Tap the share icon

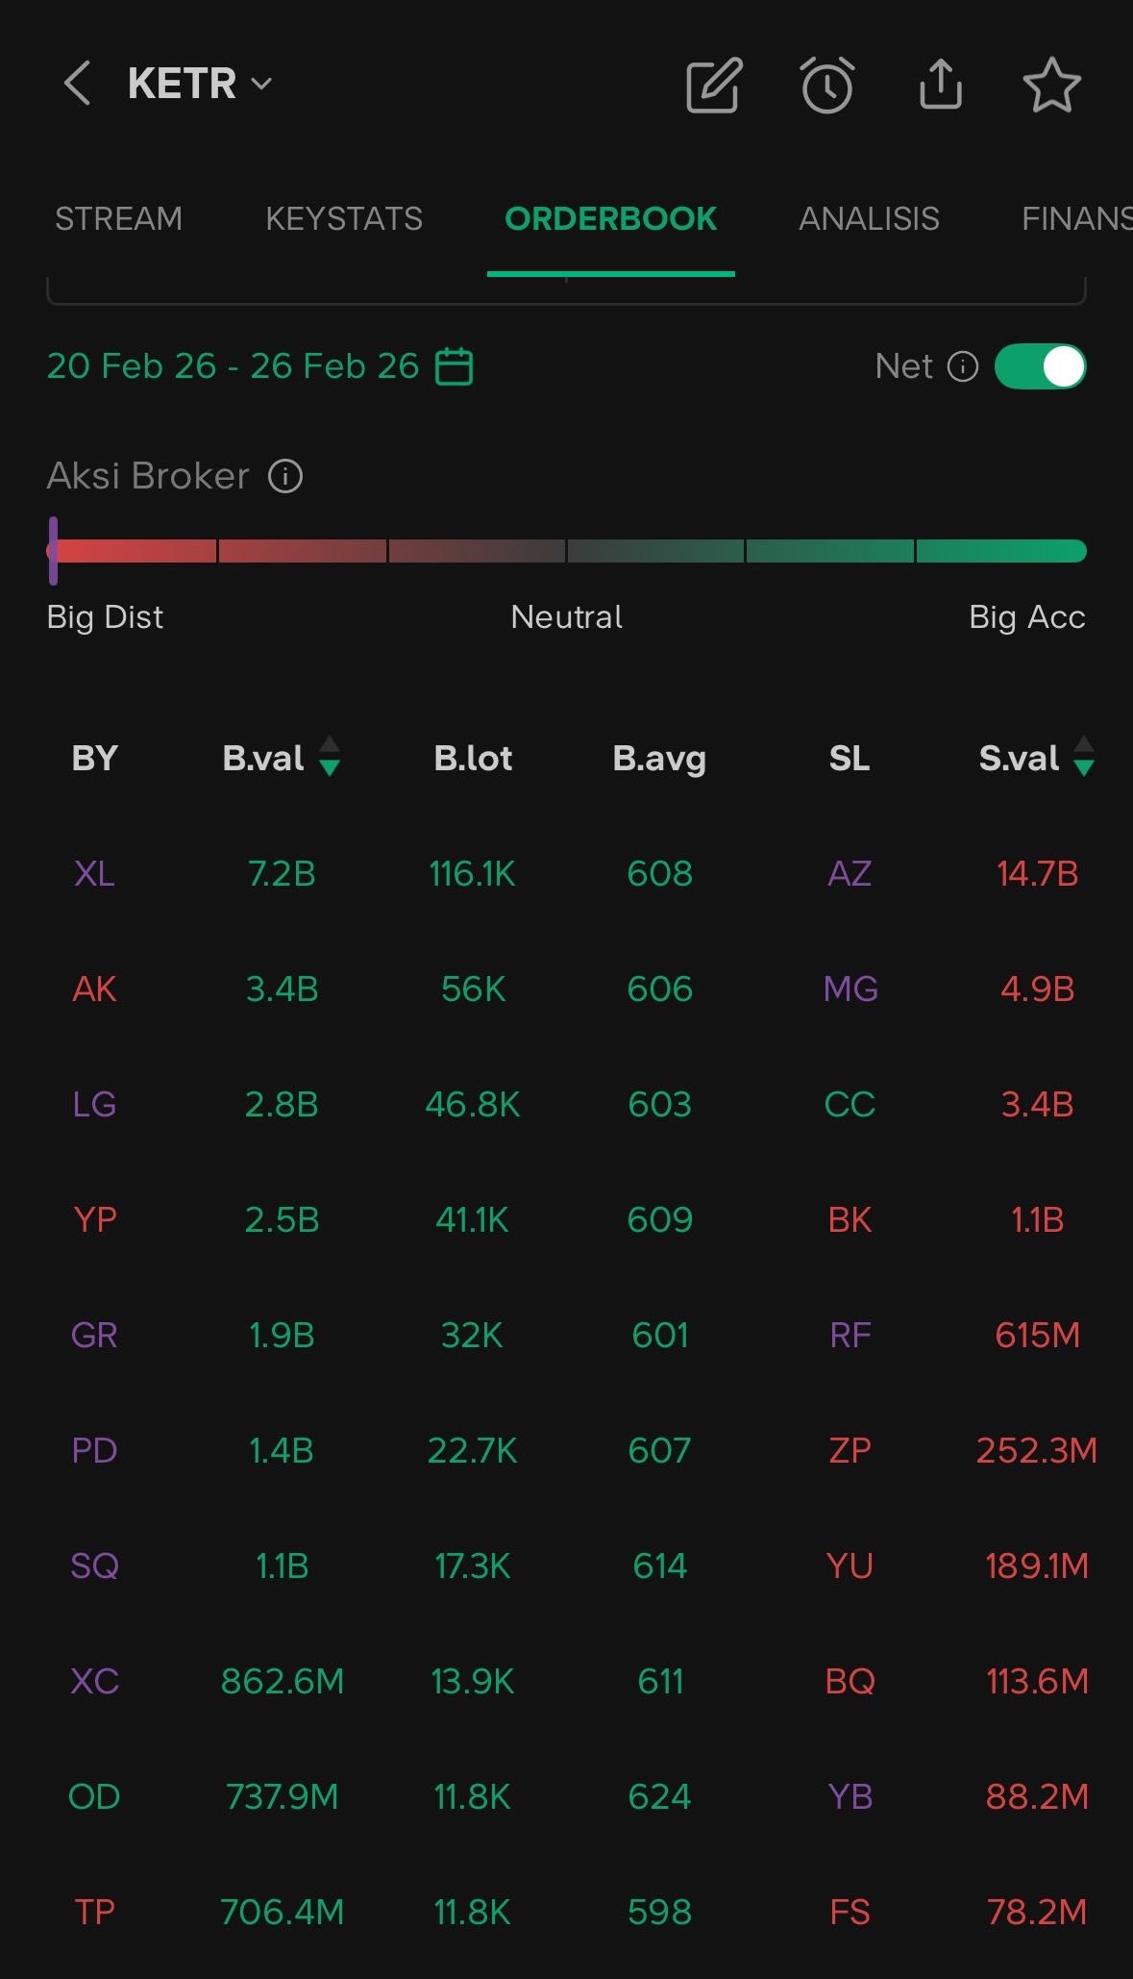[x=940, y=85]
